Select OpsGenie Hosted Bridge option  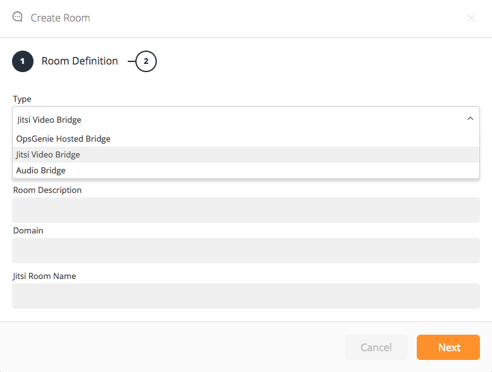(63, 139)
